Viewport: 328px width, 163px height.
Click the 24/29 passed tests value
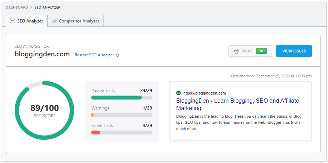(x=146, y=91)
